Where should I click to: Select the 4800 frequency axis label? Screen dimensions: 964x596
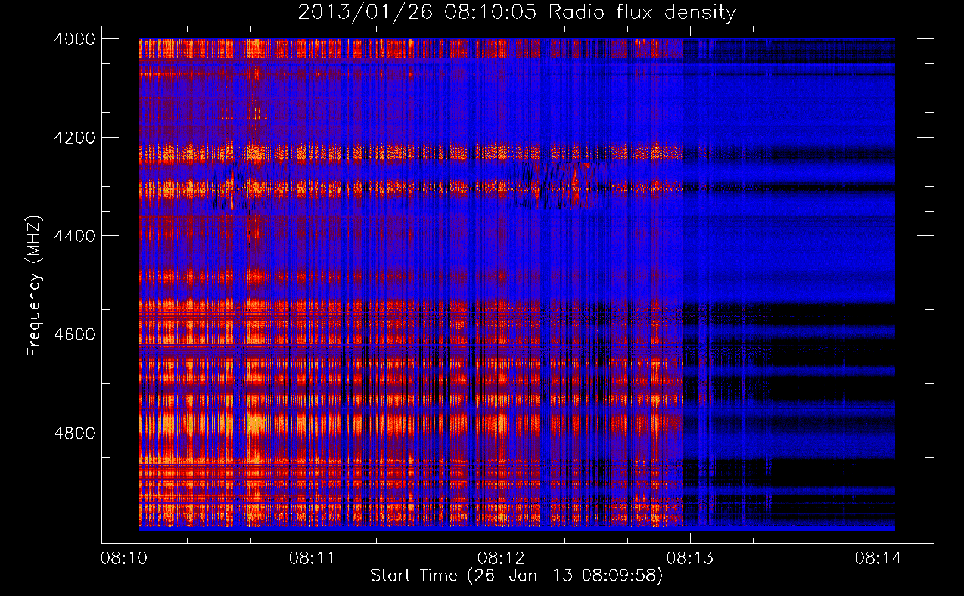[74, 433]
